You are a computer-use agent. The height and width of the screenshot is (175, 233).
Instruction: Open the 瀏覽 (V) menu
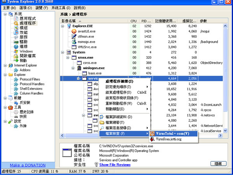coord(42,8)
